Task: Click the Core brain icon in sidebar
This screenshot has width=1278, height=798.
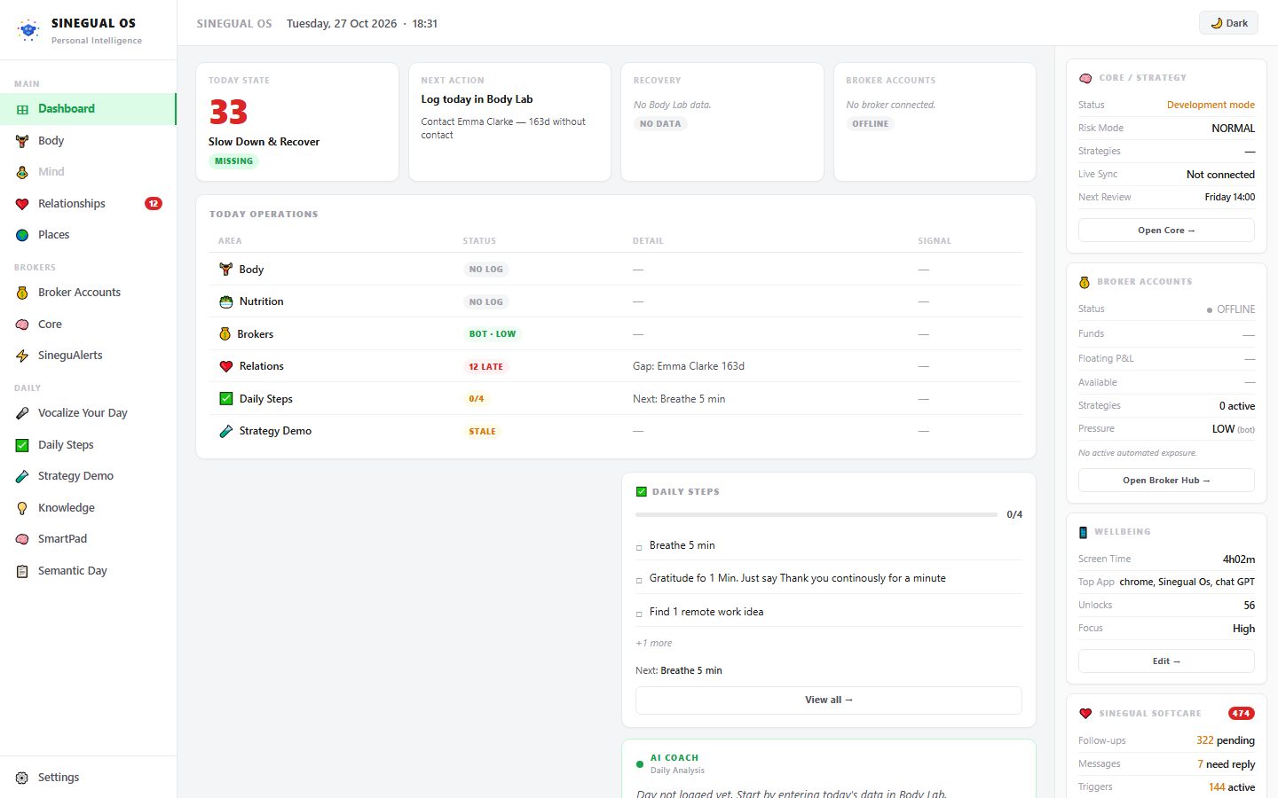Action: (x=22, y=325)
